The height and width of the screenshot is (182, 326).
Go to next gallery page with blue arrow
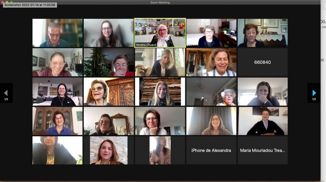[314, 93]
